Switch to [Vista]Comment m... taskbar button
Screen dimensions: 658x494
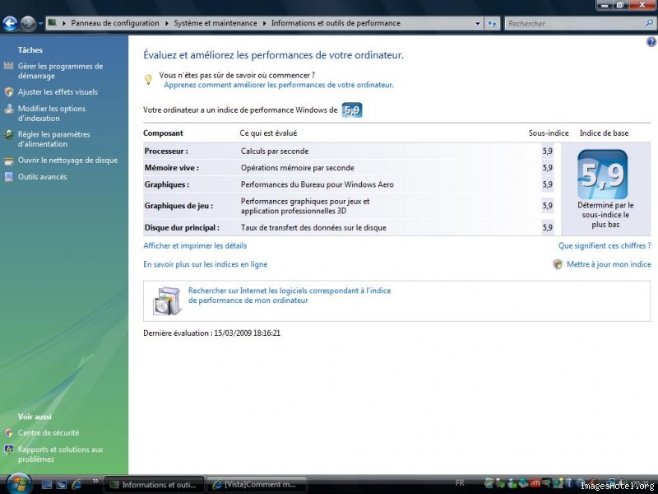[x=257, y=485]
